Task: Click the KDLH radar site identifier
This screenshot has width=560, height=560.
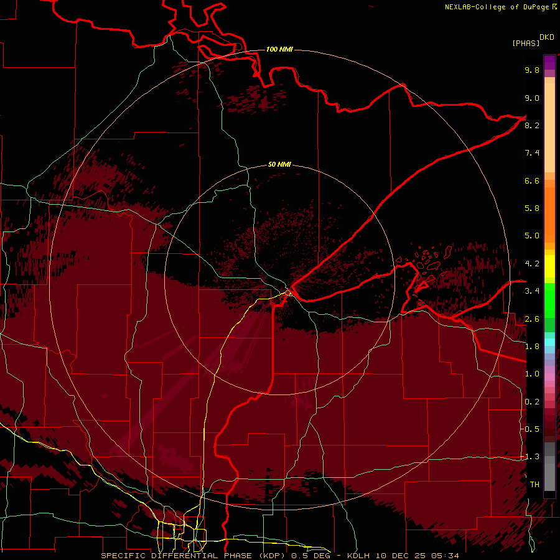Action: (358, 556)
